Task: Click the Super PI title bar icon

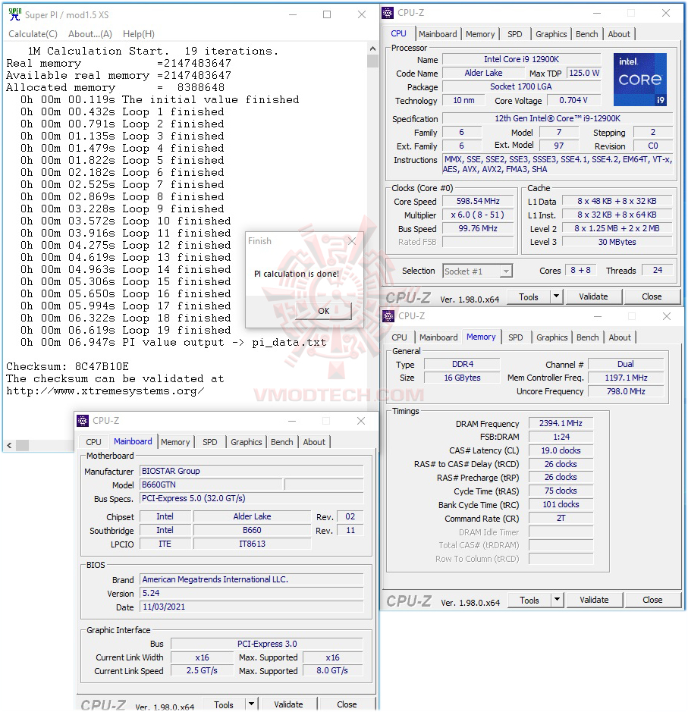Action: pos(15,14)
